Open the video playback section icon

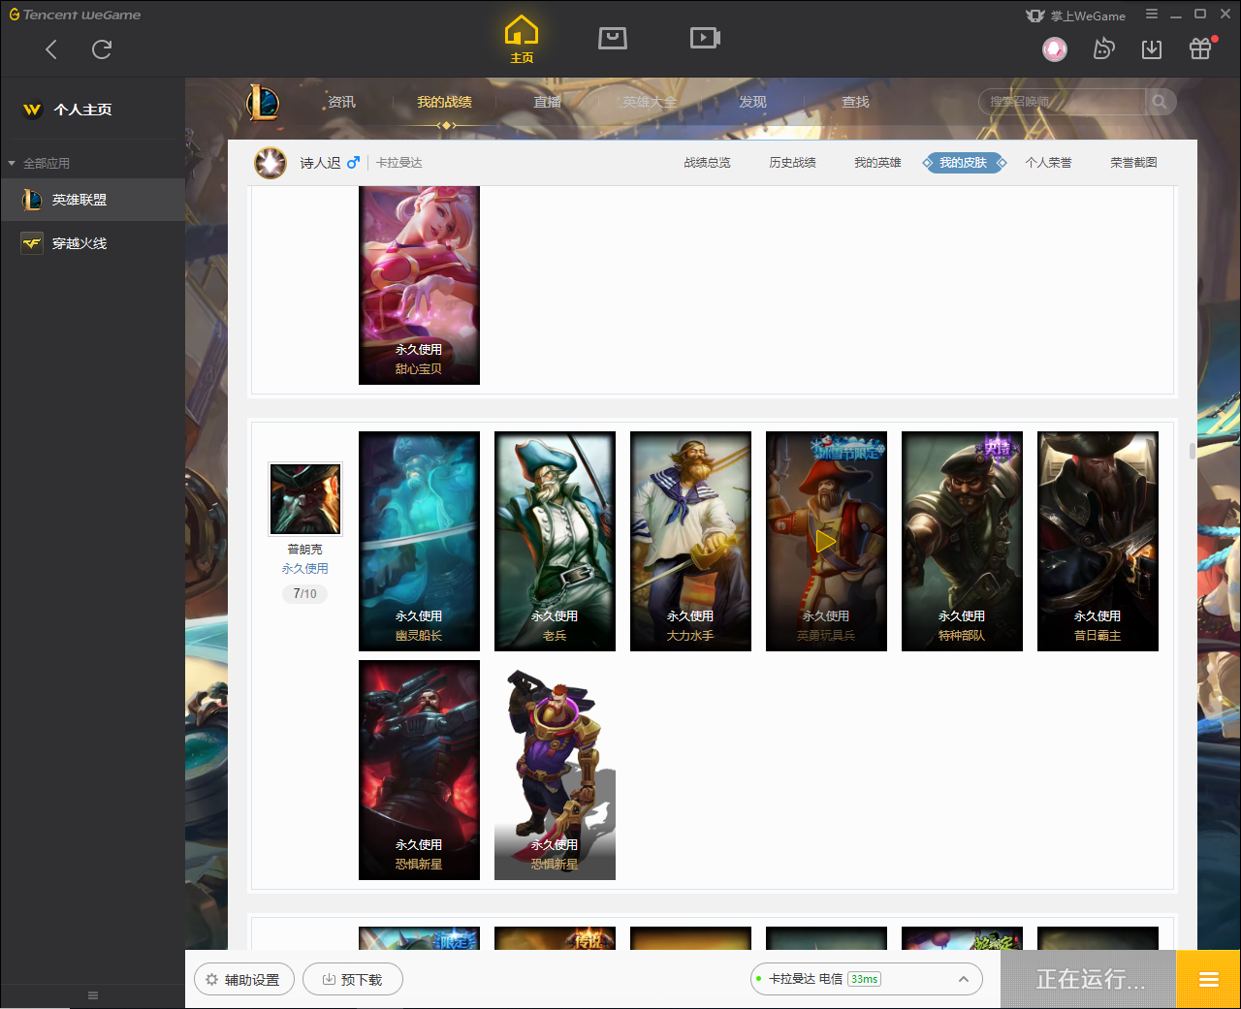pyautogui.click(x=705, y=38)
